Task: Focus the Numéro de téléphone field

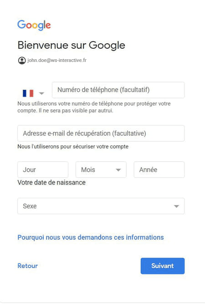Action: 118,90
